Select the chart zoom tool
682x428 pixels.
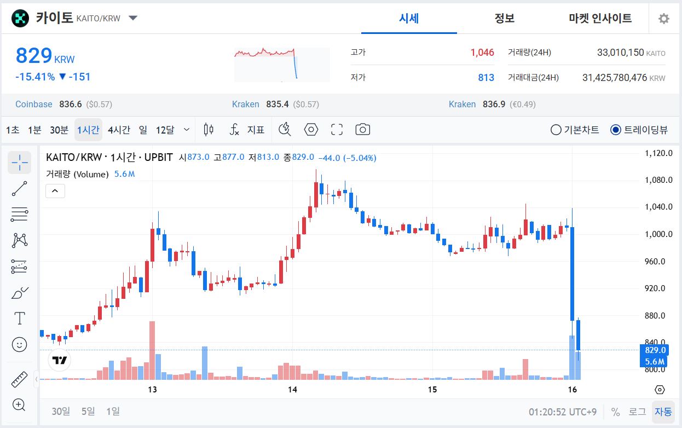point(19,405)
